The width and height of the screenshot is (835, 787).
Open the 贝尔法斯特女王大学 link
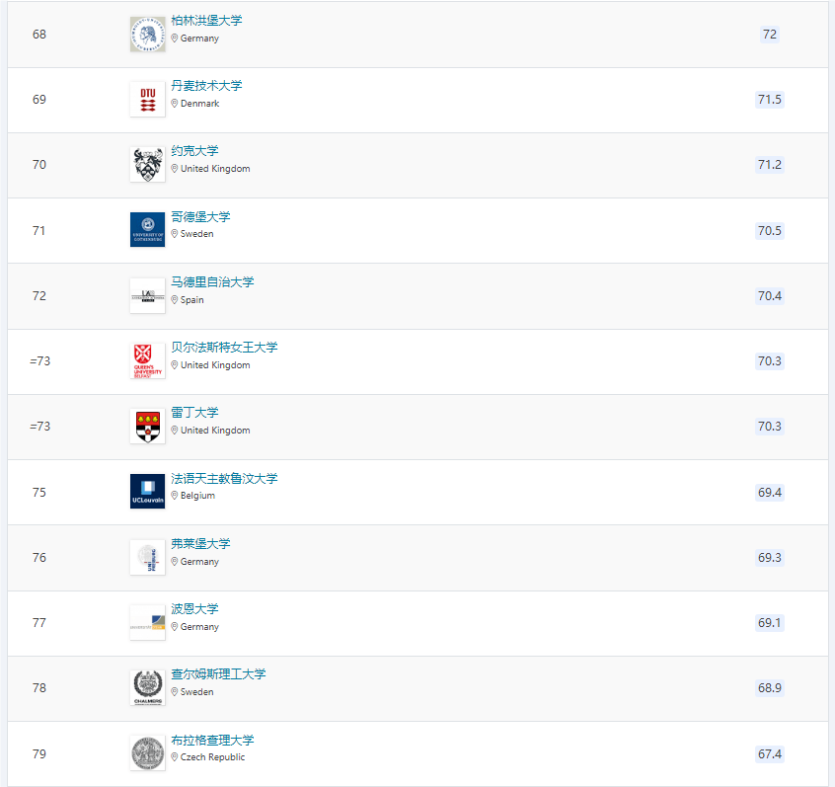pyautogui.click(x=224, y=348)
